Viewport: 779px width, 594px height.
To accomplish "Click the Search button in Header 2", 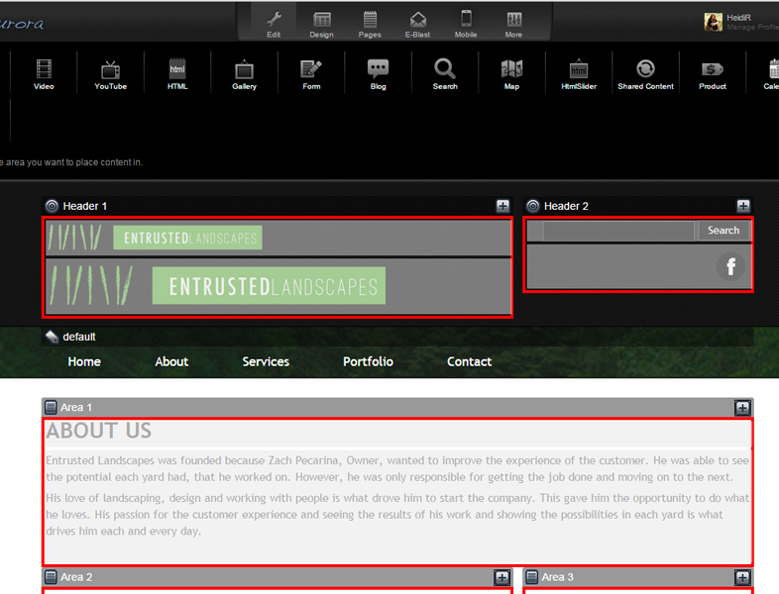I will coord(723,231).
